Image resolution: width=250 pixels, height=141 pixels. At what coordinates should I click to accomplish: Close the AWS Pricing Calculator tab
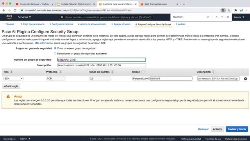[177, 4]
